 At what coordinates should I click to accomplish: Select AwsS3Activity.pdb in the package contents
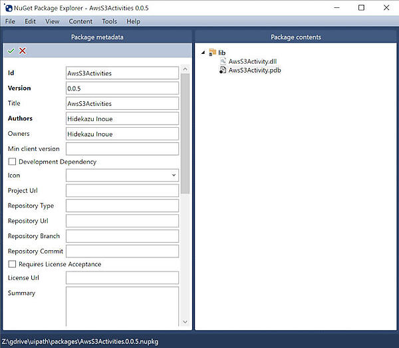(254, 70)
